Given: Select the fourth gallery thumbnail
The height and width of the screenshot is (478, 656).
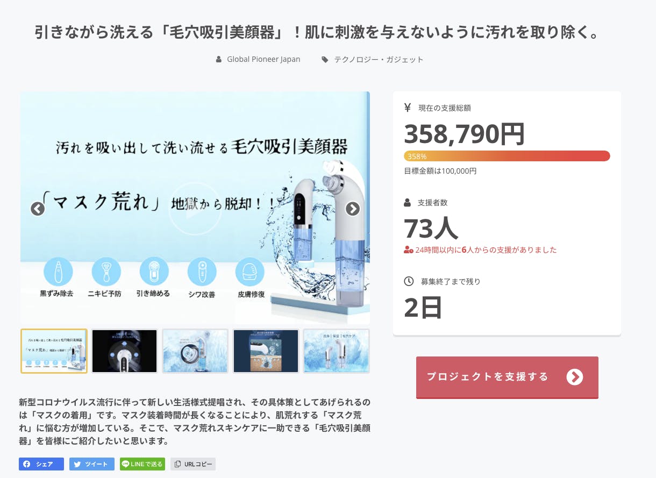Looking at the screenshot, I should tap(266, 351).
